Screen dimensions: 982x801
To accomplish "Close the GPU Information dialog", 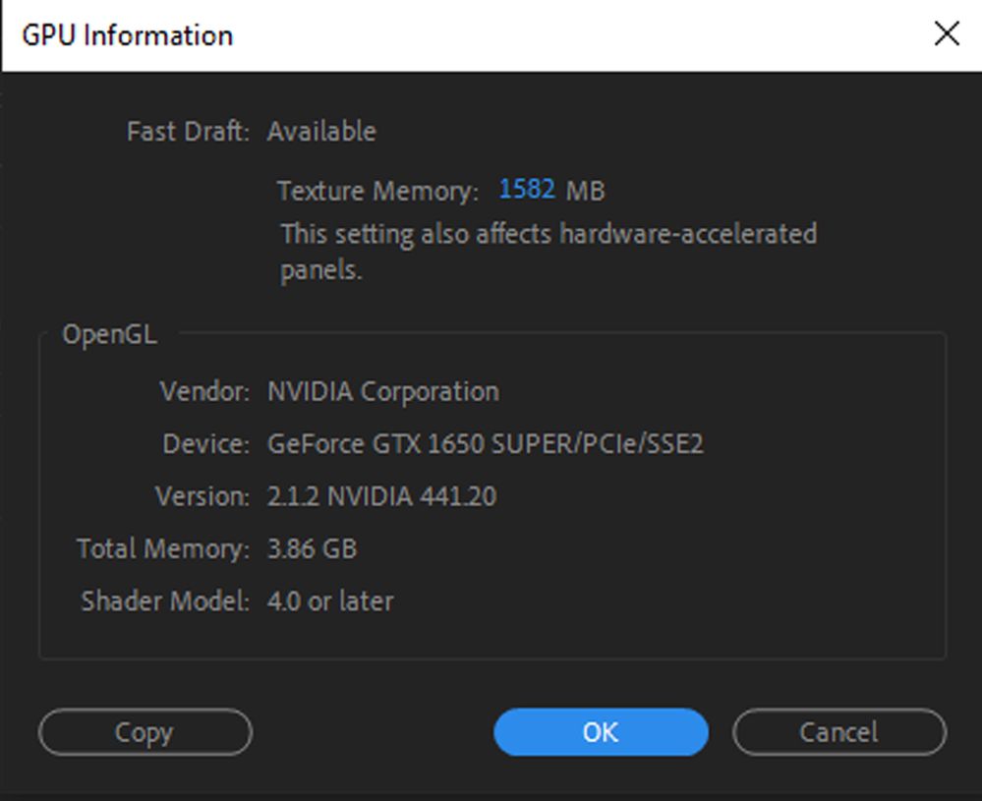I will tap(947, 34).
